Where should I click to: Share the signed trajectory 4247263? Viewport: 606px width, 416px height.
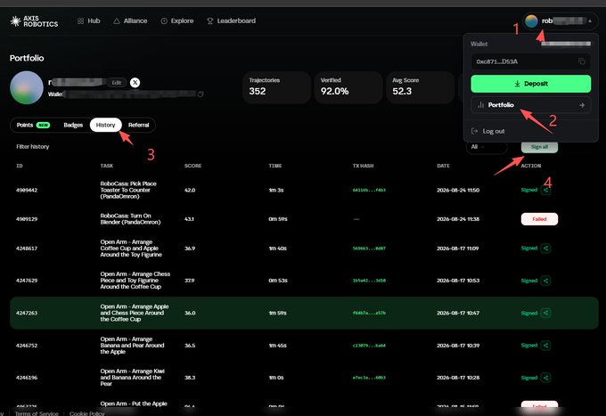(x=545, y=313)
